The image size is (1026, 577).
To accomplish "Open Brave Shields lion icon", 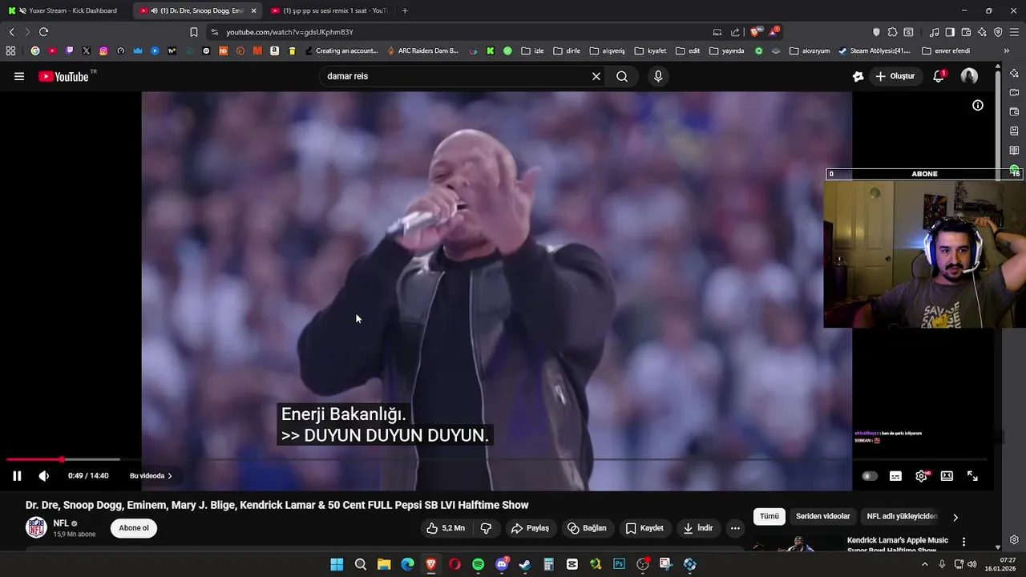I will [x=755, y=32].
